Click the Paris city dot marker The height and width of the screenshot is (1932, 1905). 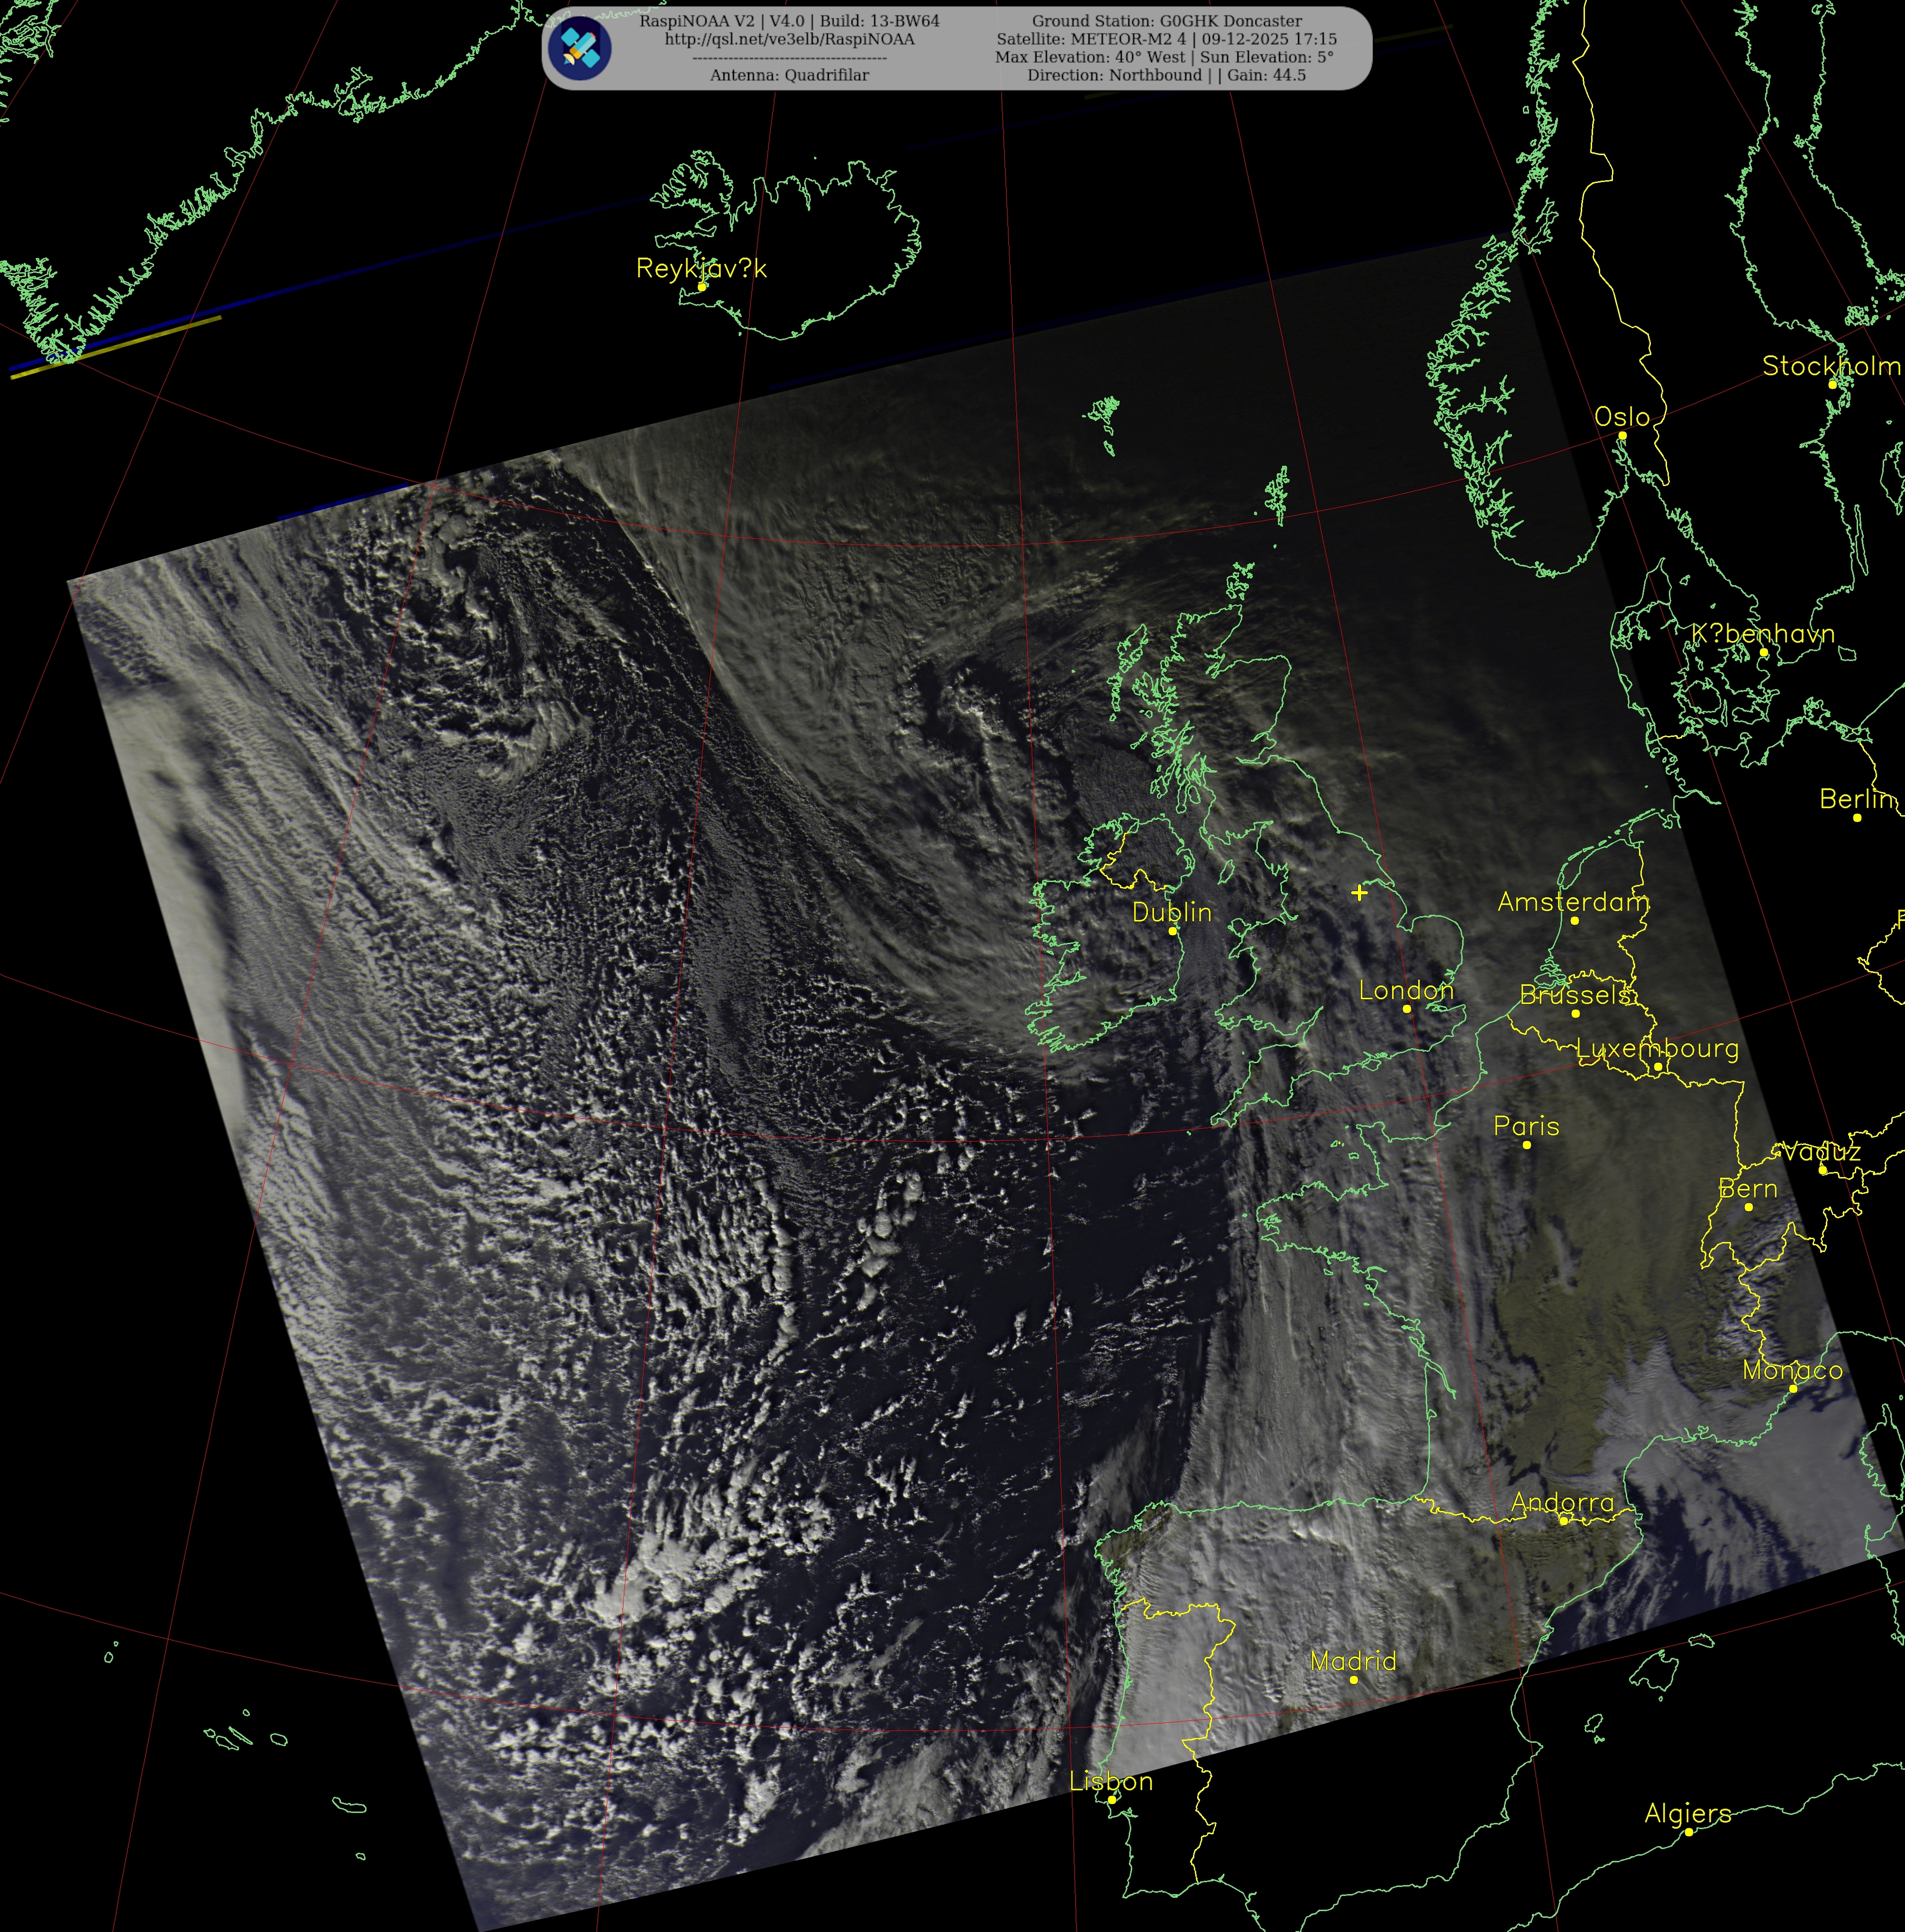coord(1527,1145)
